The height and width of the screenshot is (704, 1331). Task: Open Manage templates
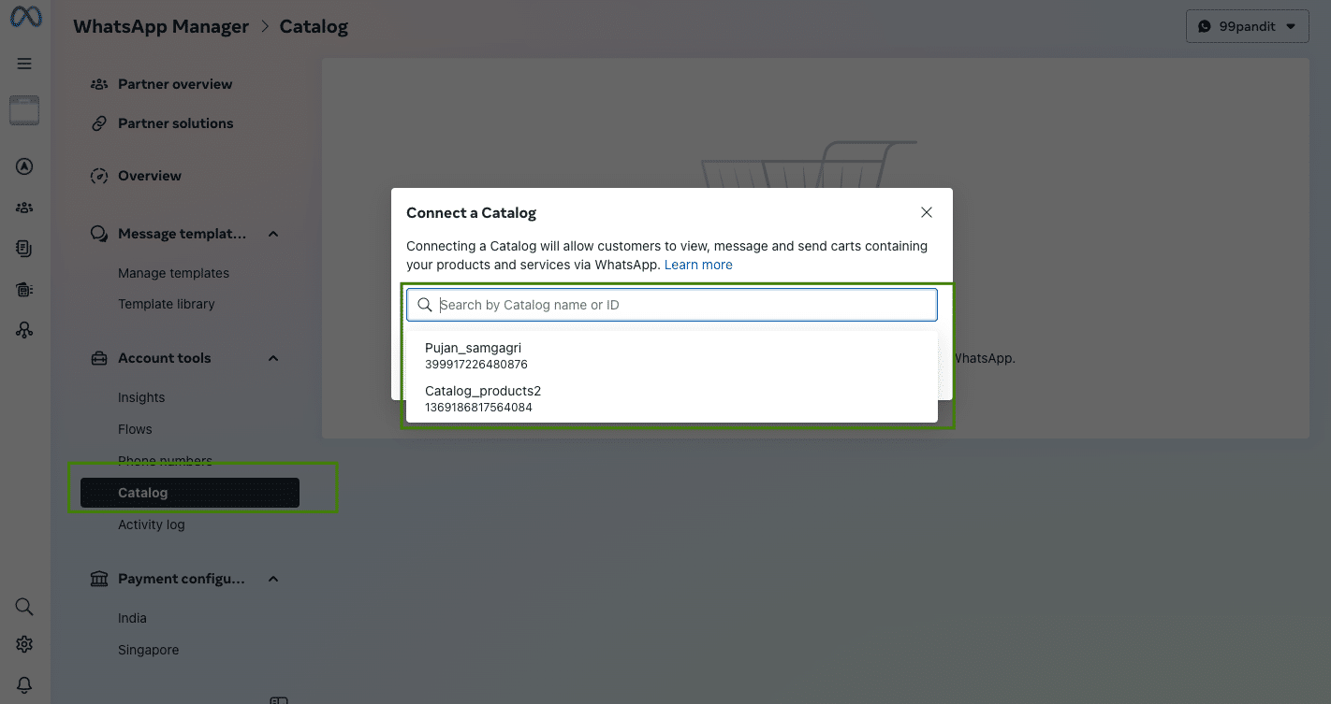pos(173,273)
